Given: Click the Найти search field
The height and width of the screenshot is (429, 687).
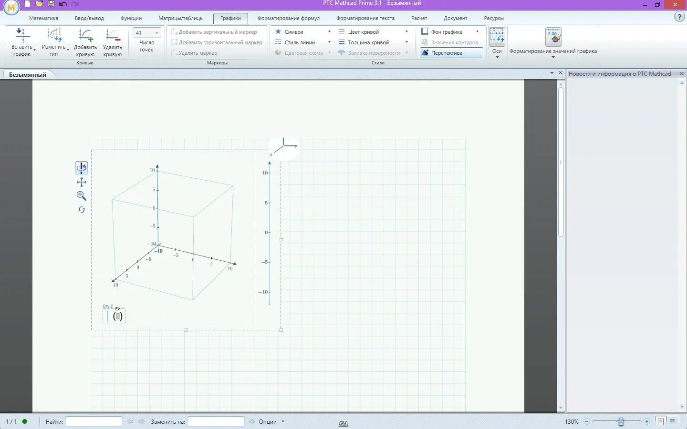Looking at the screenshot, I should tap(94, 421).
